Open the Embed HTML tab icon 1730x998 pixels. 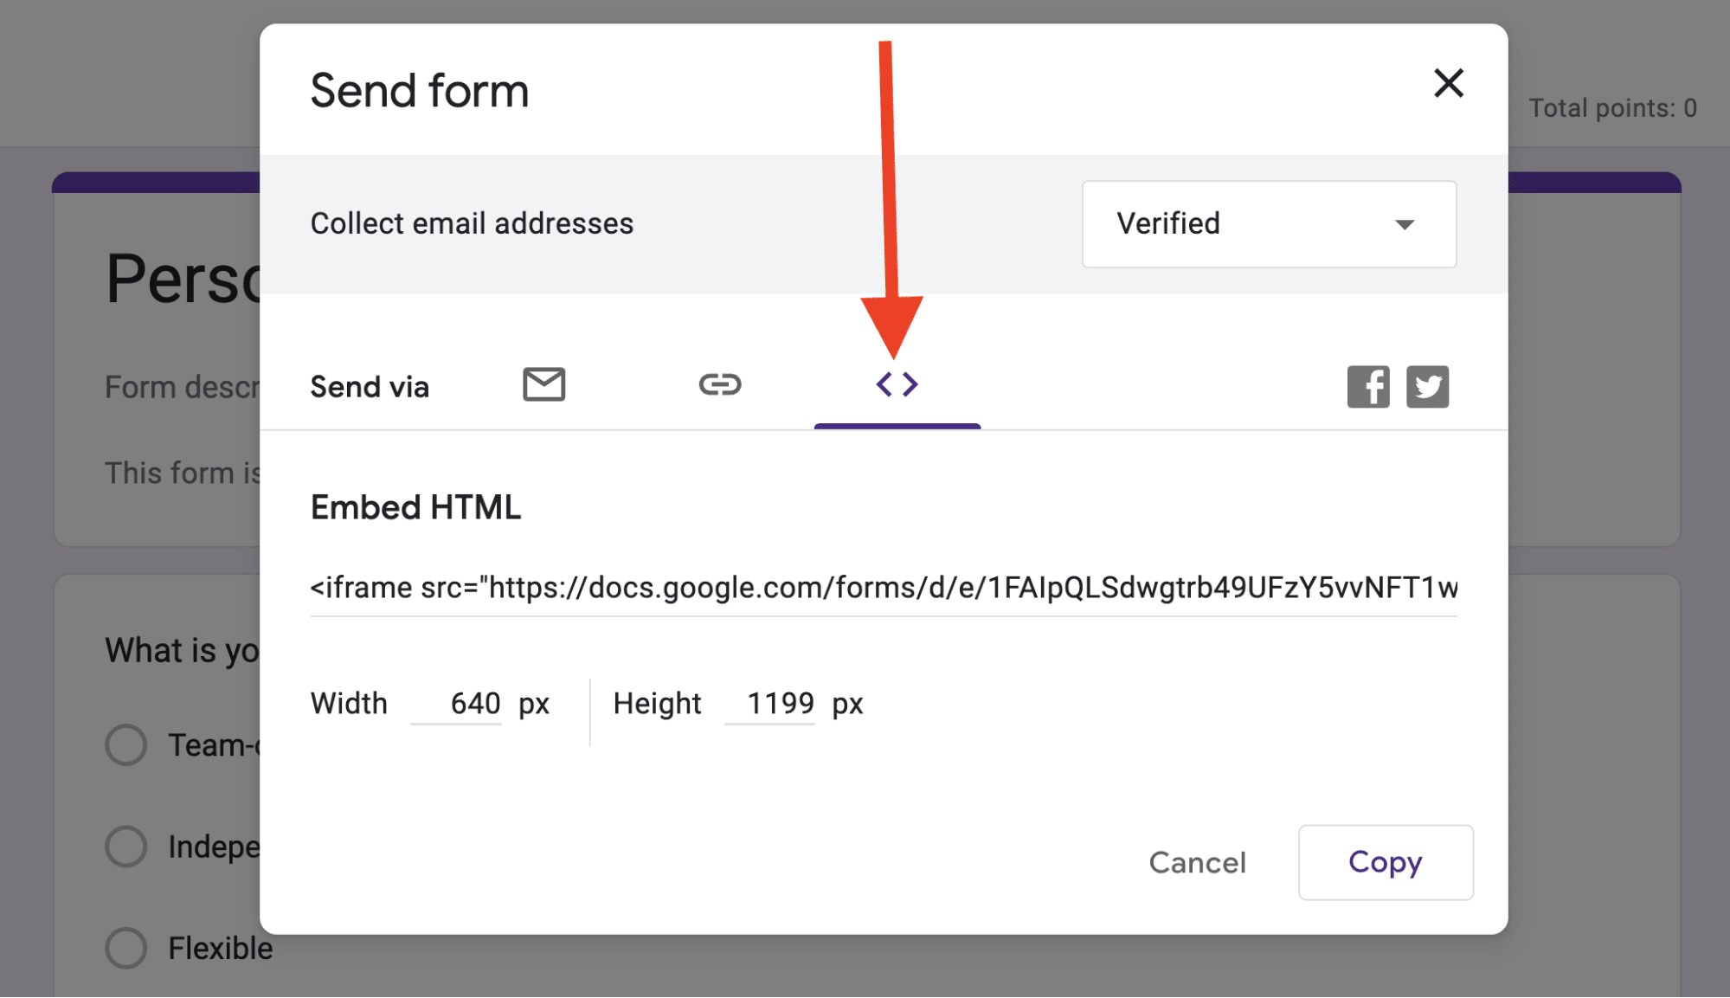tap(897, 384)
